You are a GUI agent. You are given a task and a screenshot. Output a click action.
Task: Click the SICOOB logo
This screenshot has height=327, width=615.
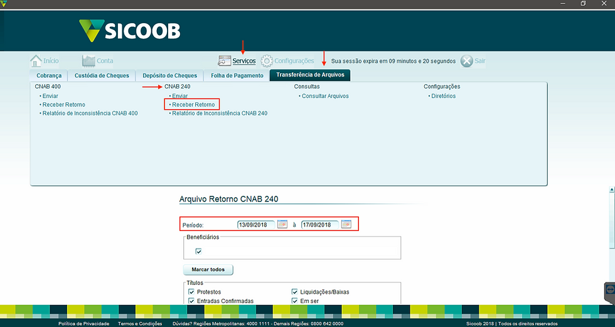pos(130,31)
